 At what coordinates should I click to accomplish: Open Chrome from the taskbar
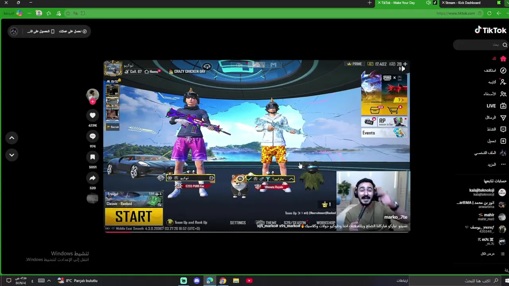pos(223,281)
